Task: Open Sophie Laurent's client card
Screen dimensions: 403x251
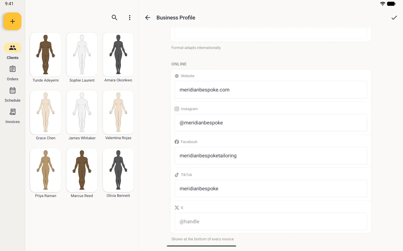Action: (x=82, y=57)
